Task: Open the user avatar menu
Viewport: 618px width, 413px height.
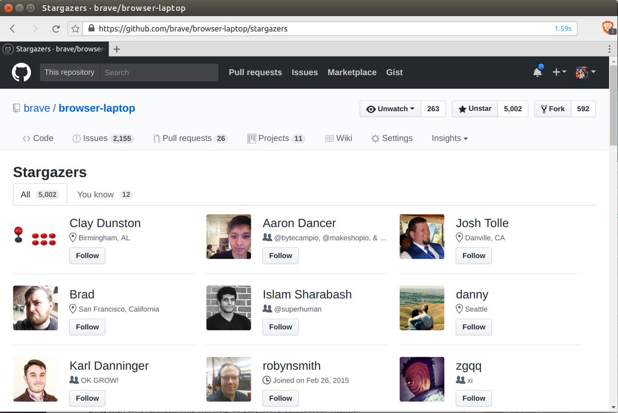Action: pyautogui.click(x=586, y=72)
